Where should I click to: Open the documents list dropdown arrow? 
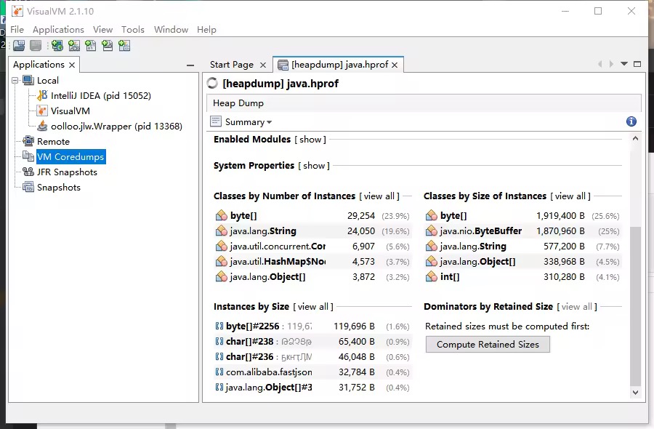click(x=623, y=64)
